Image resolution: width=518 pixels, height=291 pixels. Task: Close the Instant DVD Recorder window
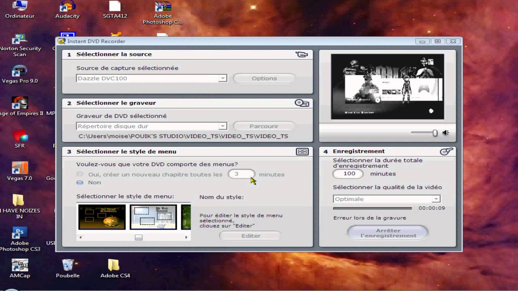click(453, 41)
